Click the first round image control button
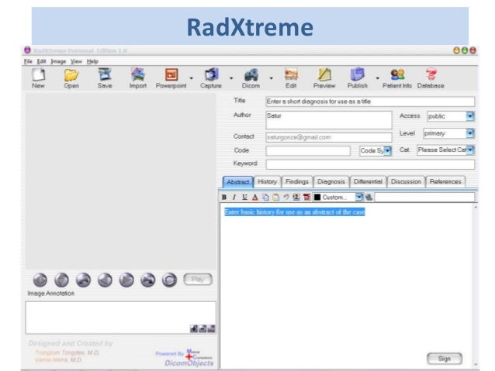This screenshot has height=371, width=495. (x=40, y=280)
